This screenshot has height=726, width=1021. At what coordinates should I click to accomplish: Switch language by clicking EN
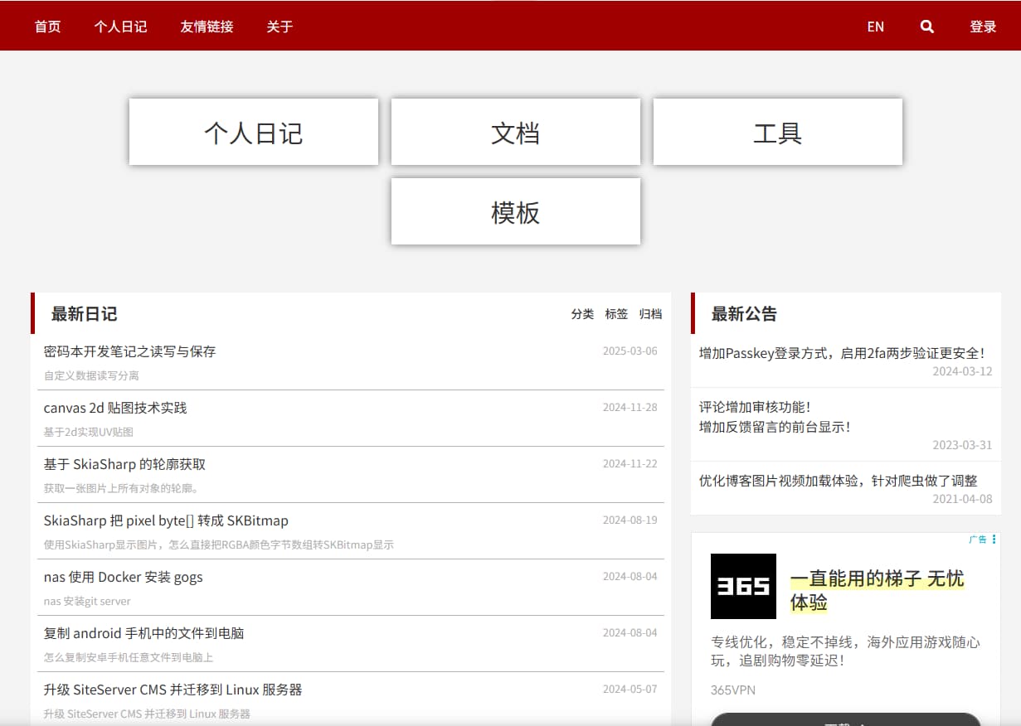[x=875, y=26]
